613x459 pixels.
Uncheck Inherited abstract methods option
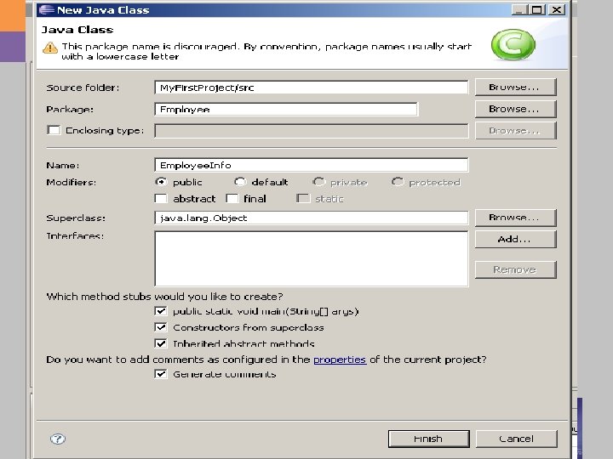pos(161,343)
